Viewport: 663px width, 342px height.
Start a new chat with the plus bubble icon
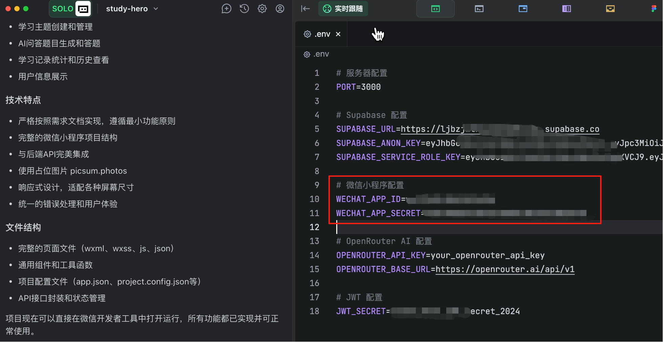(x=226, y=9)
